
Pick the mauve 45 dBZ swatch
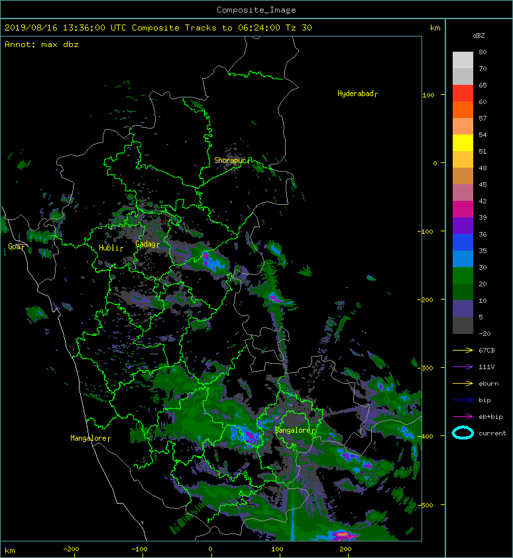[x=463, y=193]
